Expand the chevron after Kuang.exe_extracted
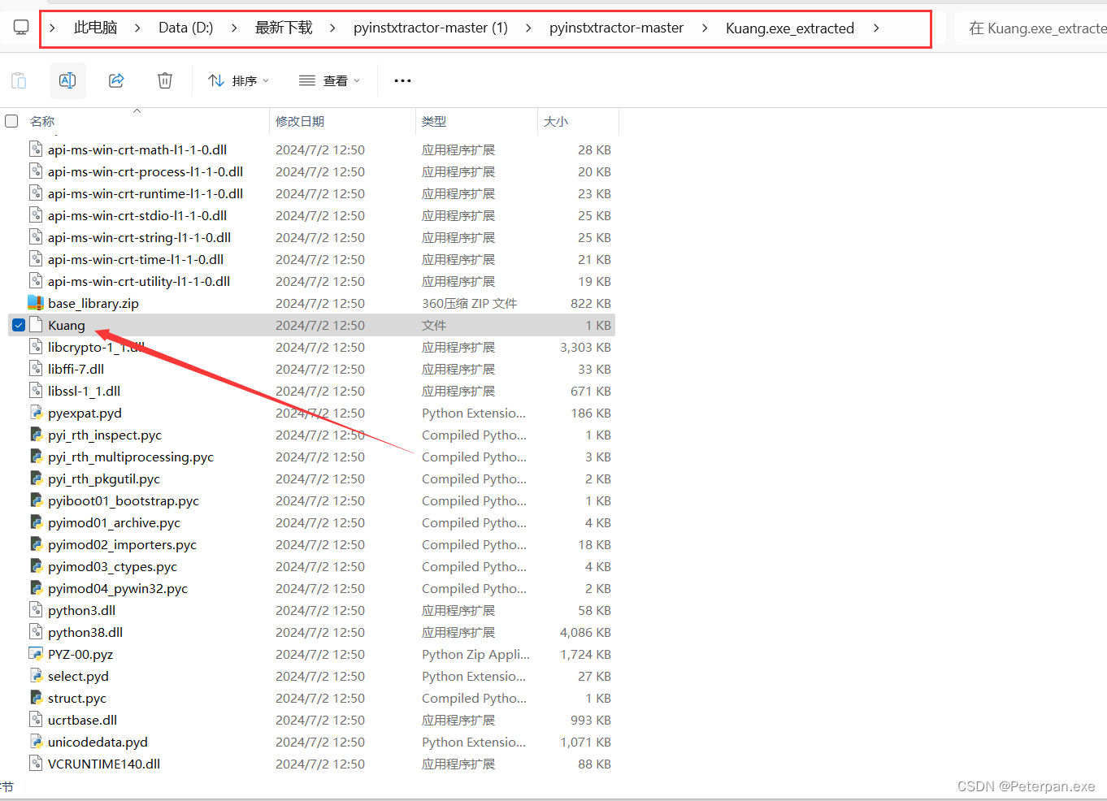 pos(875,28)
